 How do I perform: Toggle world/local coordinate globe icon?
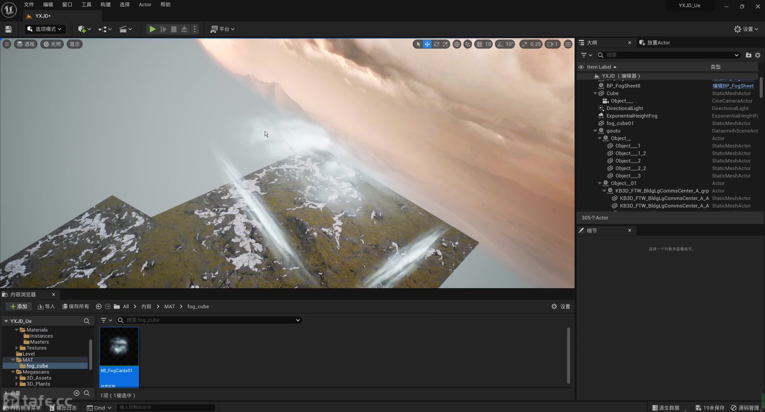pos(457,44)
